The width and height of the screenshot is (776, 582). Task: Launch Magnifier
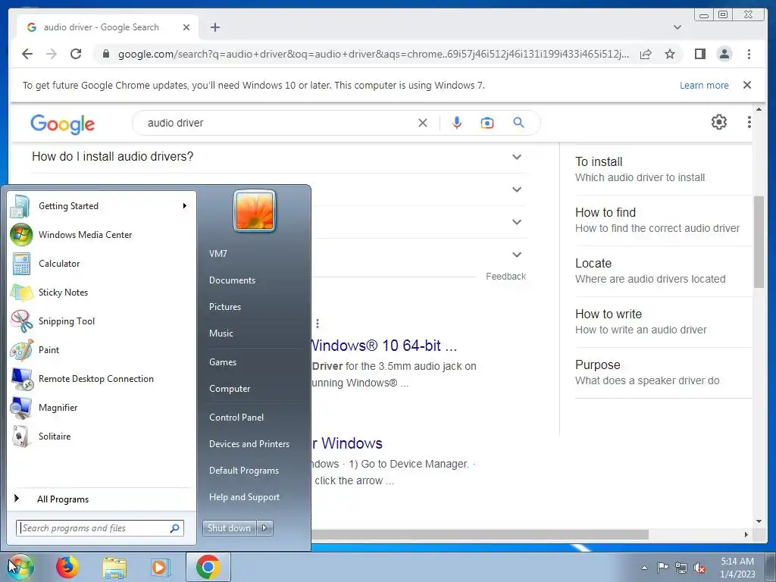pyautogui.click(x=102, y=407)
